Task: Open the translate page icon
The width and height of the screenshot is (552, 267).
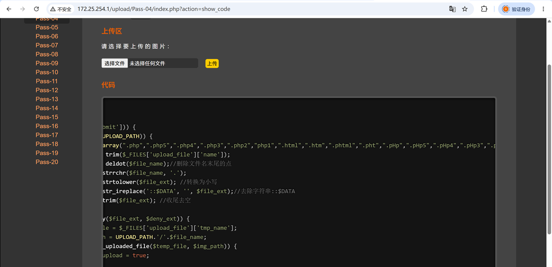Action: click(452, 9)
